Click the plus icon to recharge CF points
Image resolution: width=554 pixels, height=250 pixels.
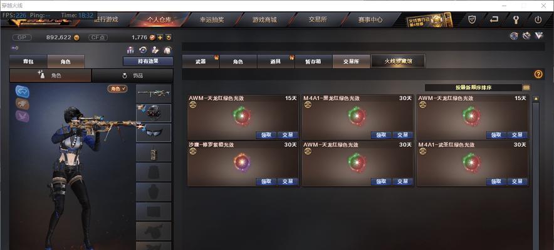coord(160,37)
